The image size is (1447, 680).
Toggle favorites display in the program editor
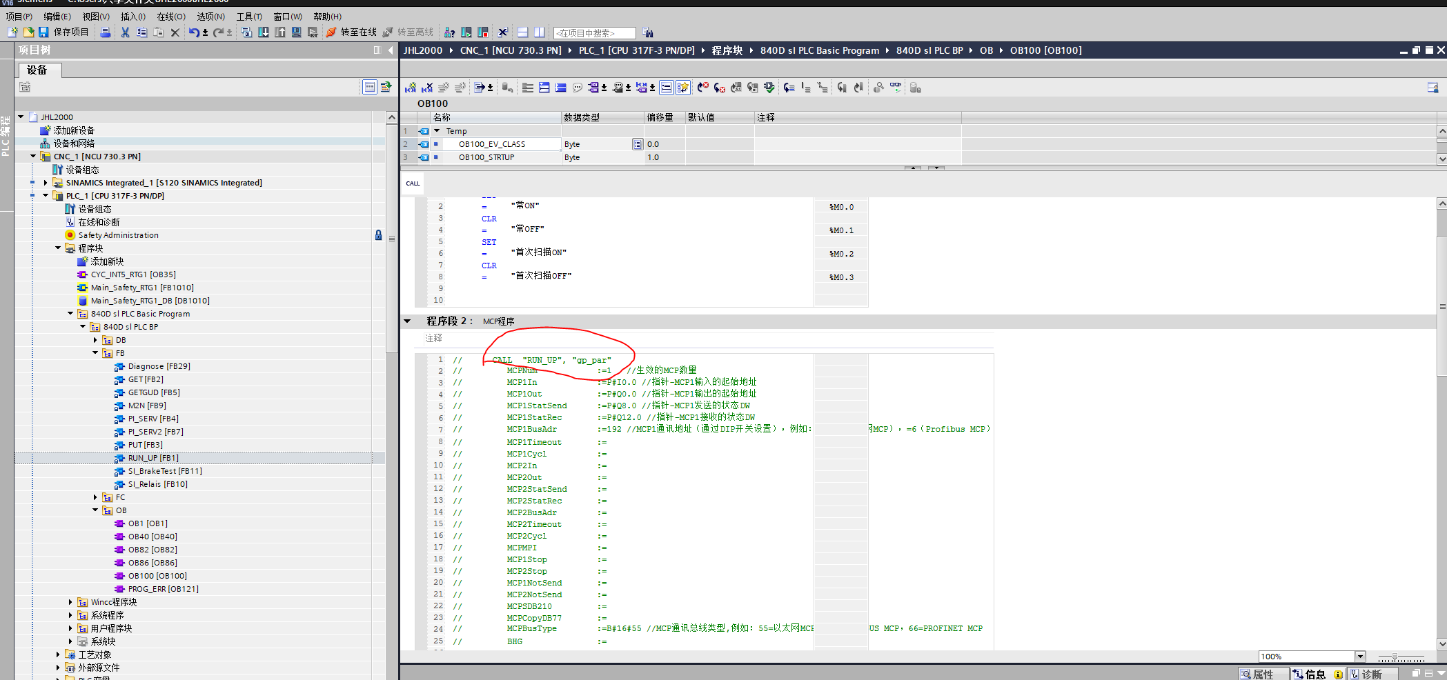(682, 87)
